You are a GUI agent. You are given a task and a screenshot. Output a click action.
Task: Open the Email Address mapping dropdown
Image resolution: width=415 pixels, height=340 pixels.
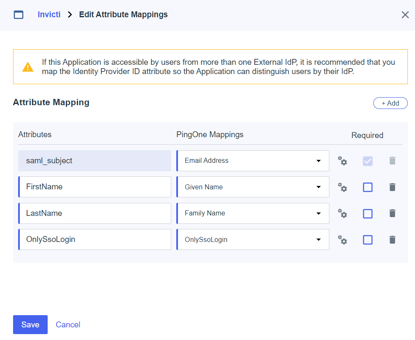pyautogui.click(x=319, y=161)
